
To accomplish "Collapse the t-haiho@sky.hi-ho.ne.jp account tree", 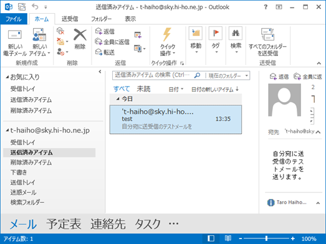I will point(7,131).
